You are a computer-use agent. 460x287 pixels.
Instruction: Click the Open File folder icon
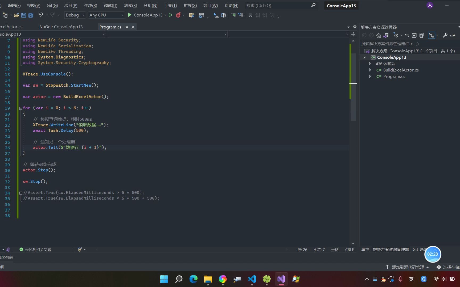(x=16, y=15)
